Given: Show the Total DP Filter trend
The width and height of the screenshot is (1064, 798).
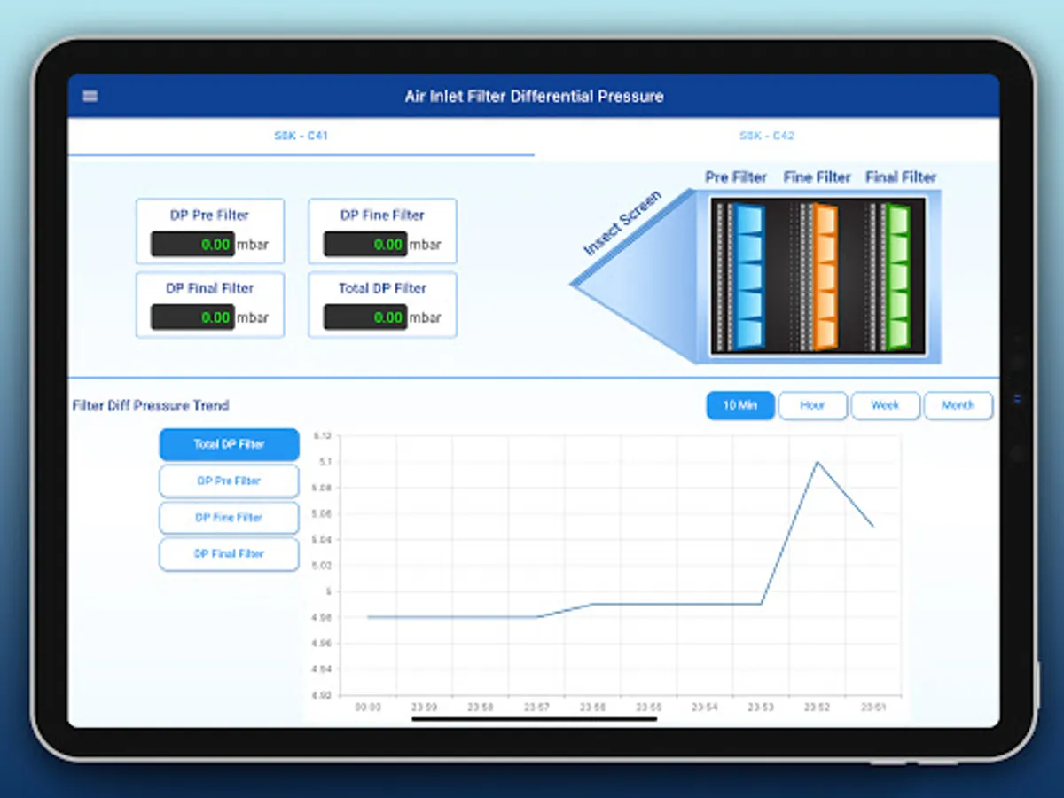Looking at the screenshot, I should 229,444.
